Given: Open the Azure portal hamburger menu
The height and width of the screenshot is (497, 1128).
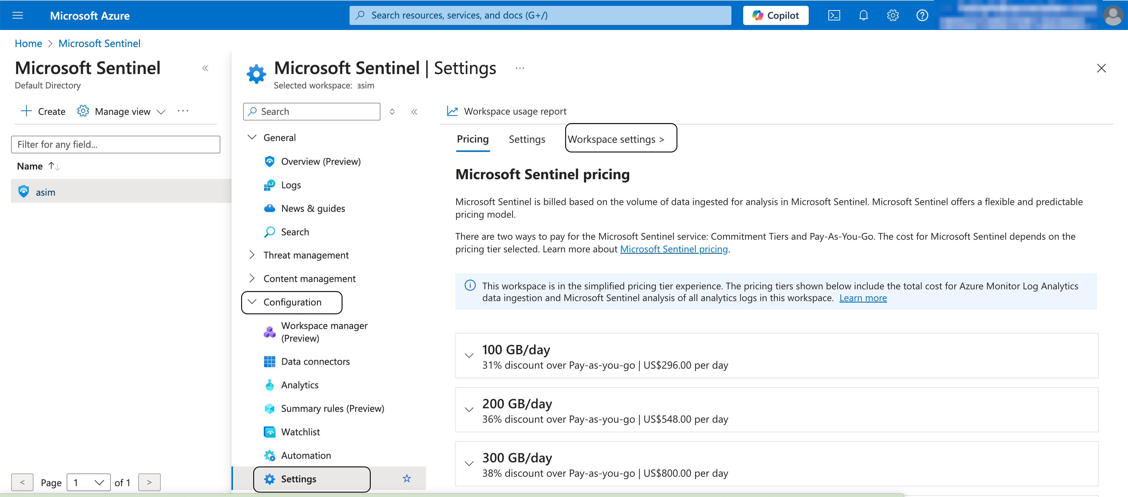Looking at the screenshot, I should point(18,15).
